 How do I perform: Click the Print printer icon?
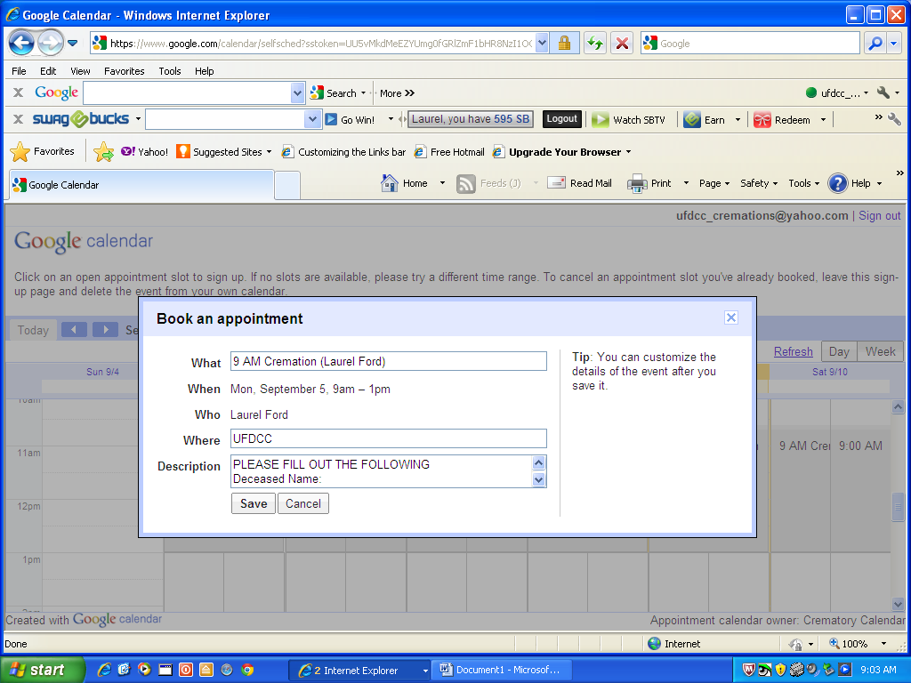pyautogui.click(x=637, y=183)
